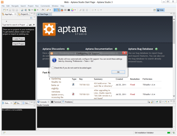Viewport: 177px width, 136px height.
Task: Click the black terminal toolbar icon
Action: click(x=69, y=10)
